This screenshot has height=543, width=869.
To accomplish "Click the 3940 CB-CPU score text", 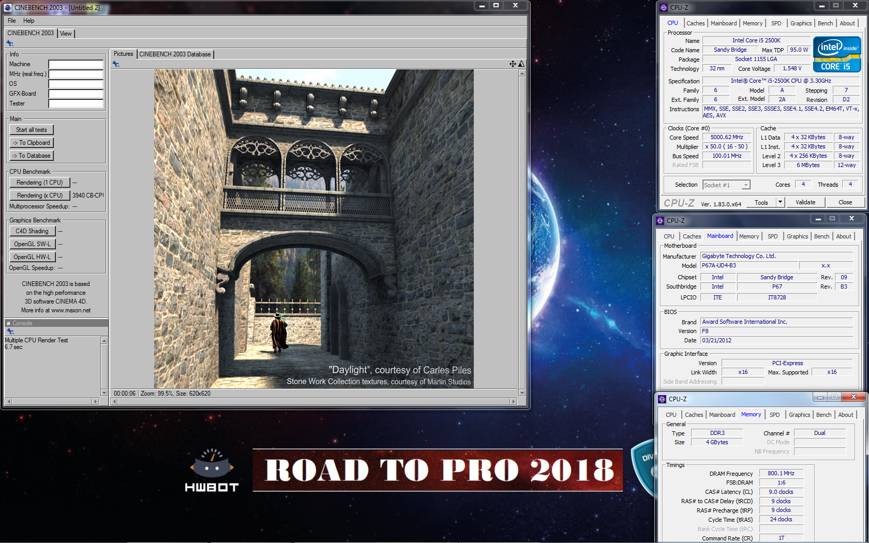I will (x=88, y=195).
